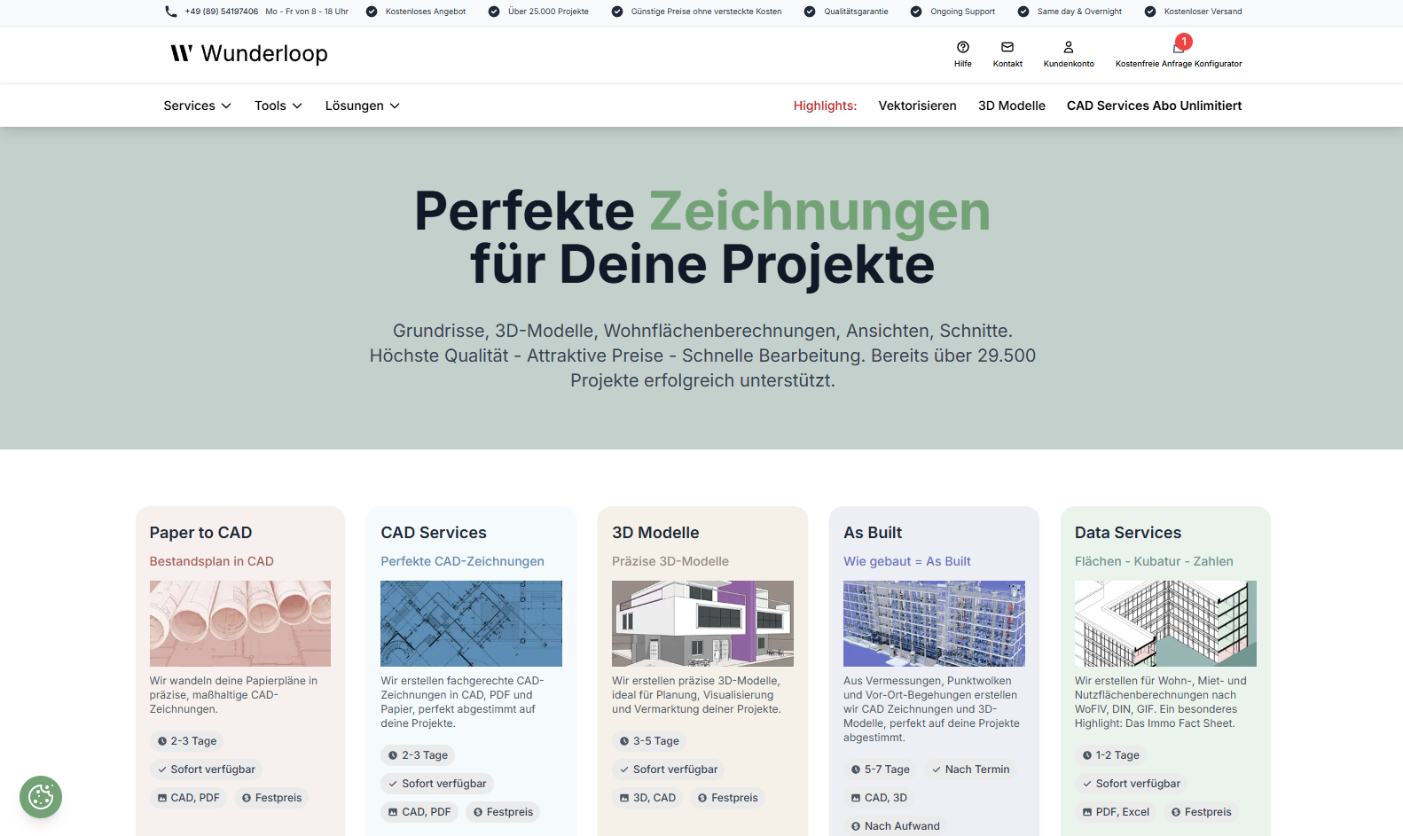1403x836 pixels.
Task: Open Kundenkonto user account icon
Action: click(x=1069, y=47)
